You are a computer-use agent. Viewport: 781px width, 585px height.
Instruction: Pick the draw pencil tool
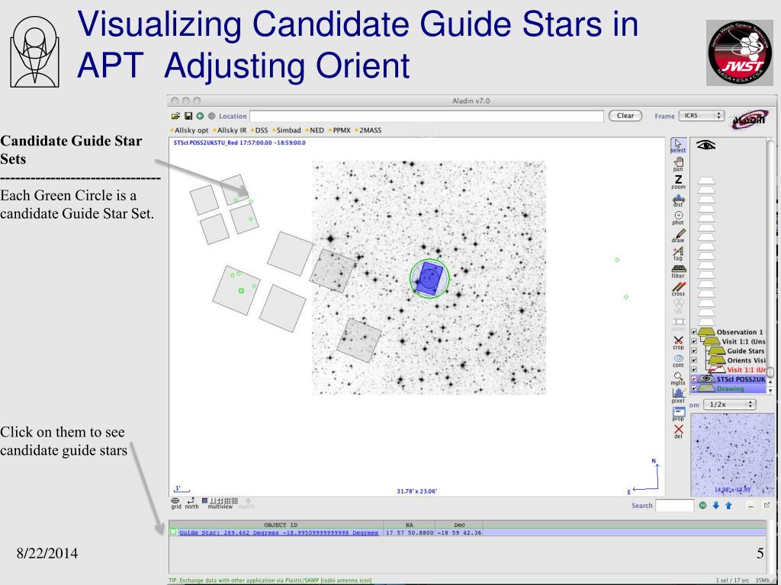coord(677,235)
